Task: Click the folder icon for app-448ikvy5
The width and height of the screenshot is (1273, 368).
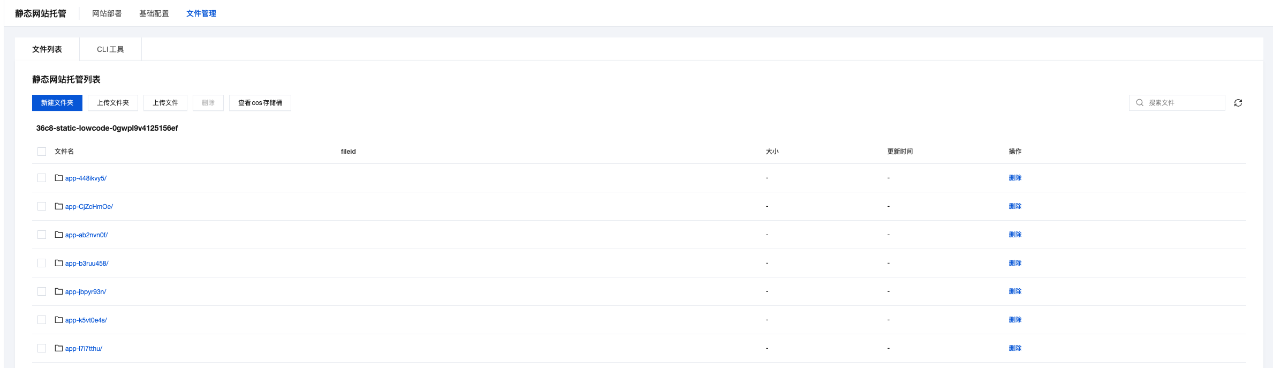Action: pyautogui.click(x=59, y=178)
